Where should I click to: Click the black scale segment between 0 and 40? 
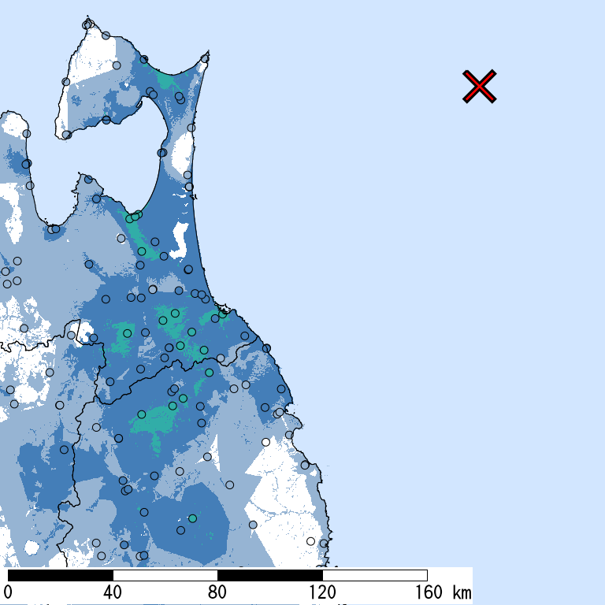[x=60, y=575]
